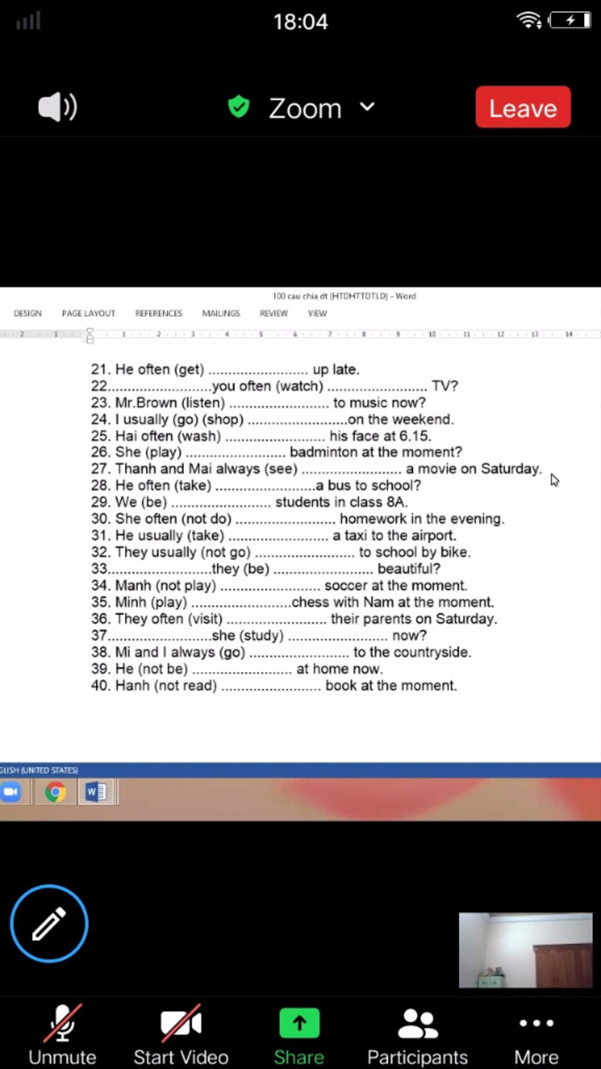Click sentence 29 'We (be)'
601x1069 pixels.
point(249,502)
